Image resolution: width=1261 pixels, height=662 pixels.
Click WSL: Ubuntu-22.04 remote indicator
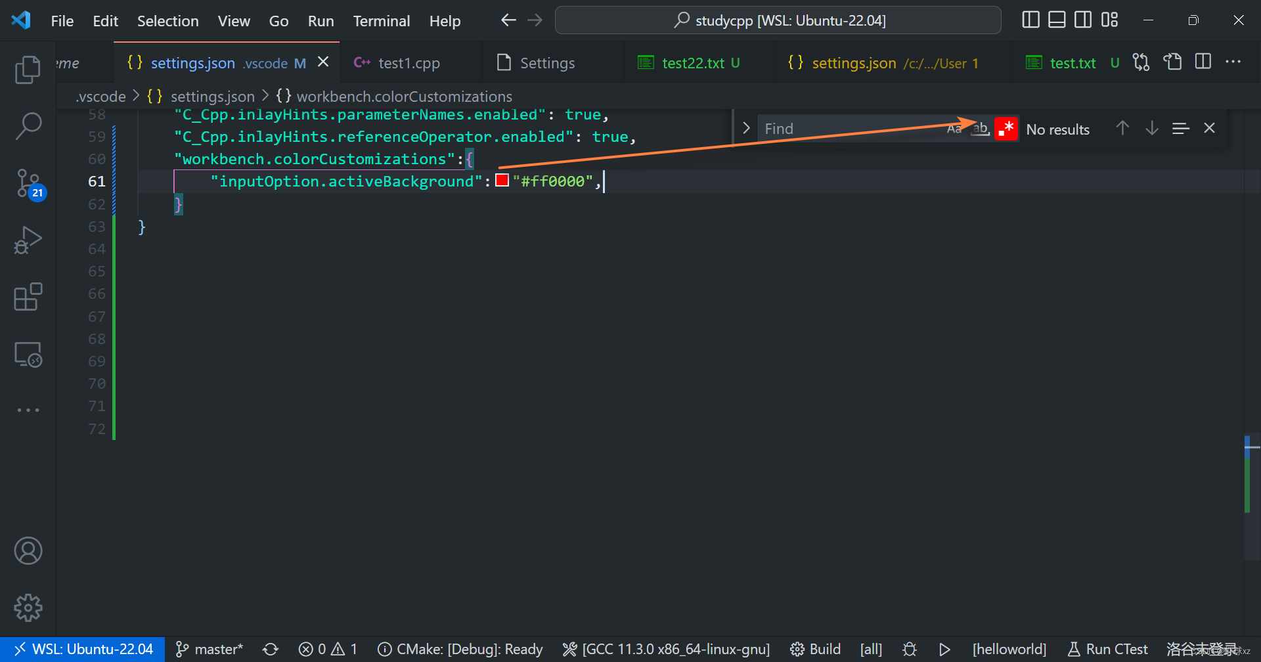pyautogui.click(x=83, y=649)
